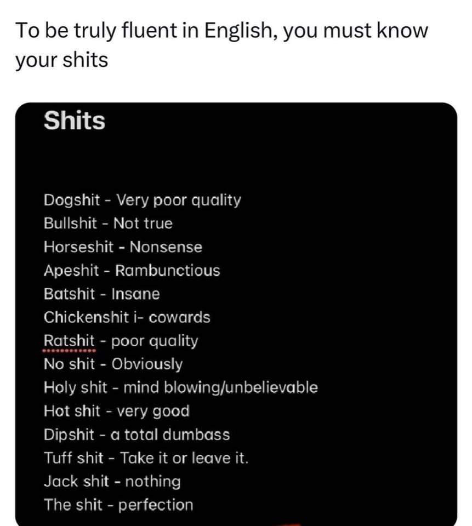The width and height of the screenshot is (472, 526).
Task: Click the "Chickenshit i- cowards" entry
Action: click(x=127, y=317)
